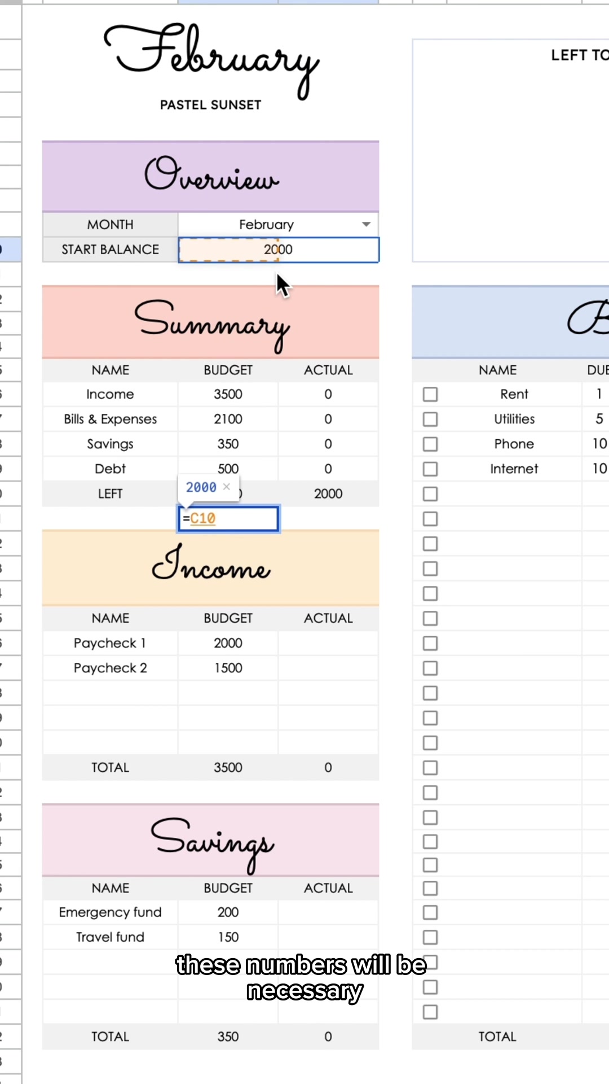Click the Rent due date cell showing 1

[x=596, y=394]
